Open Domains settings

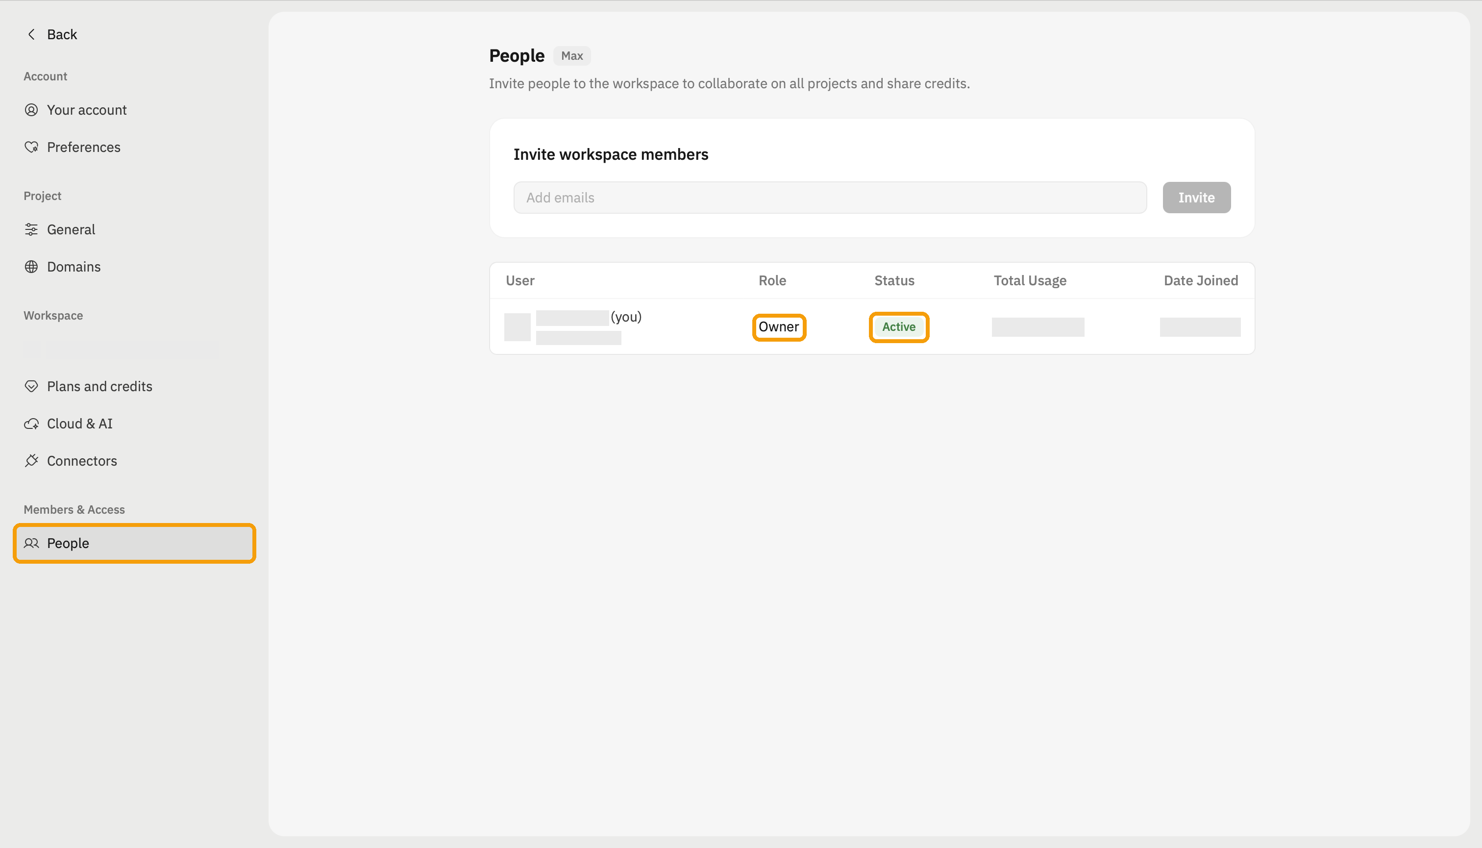coord(74,267)
